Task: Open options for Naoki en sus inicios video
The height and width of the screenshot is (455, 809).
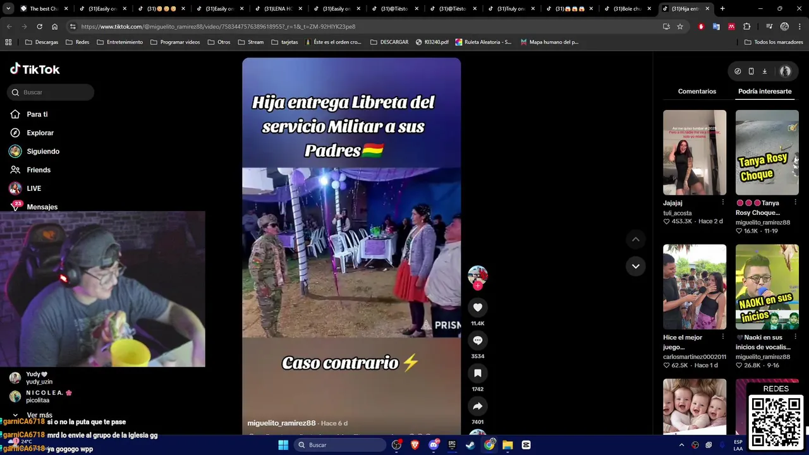Action: tap(795, 337)
